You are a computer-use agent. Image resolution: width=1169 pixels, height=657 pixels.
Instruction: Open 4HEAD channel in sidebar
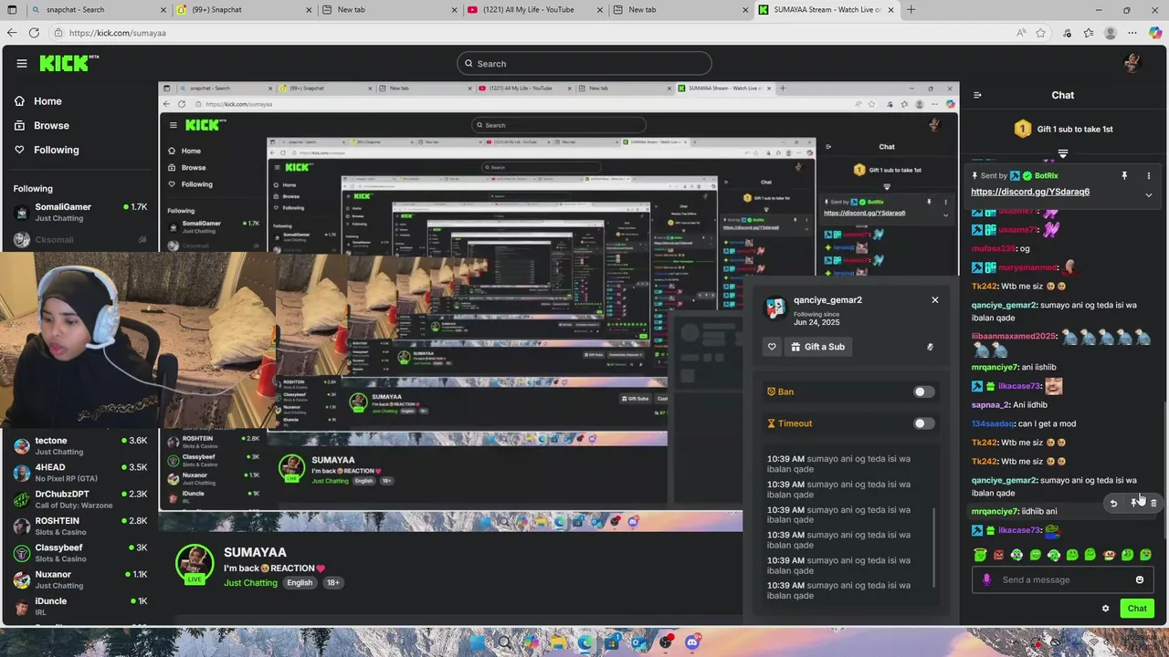80,473
